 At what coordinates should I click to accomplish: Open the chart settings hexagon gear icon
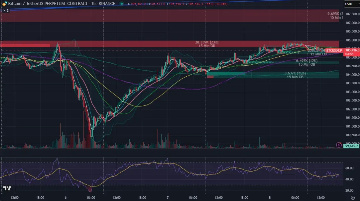pos(353,198)
